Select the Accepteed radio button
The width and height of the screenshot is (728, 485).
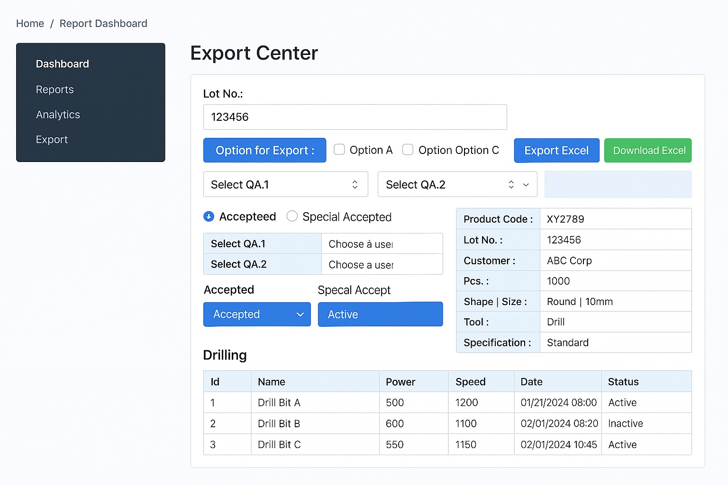click(x=209, y=216)
